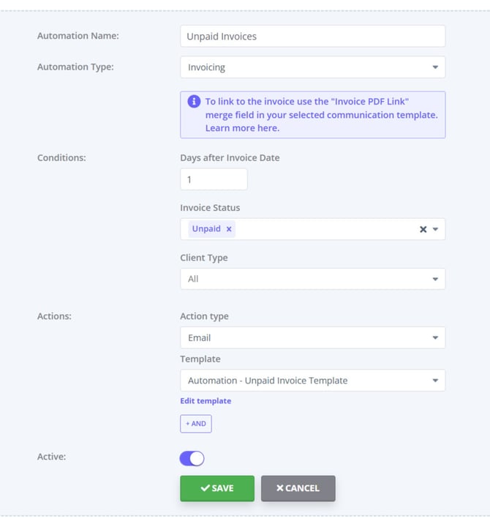The image size is (490, 519).
Task: Open the Client Type dropdown
Action: pos(312,279)
